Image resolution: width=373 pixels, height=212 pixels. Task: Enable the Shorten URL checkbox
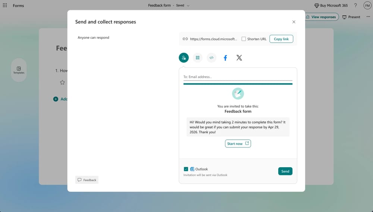click(244, 39)
